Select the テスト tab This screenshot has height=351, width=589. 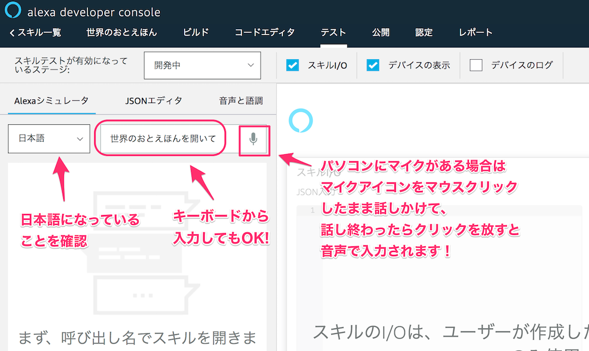(x=333, y=33)
